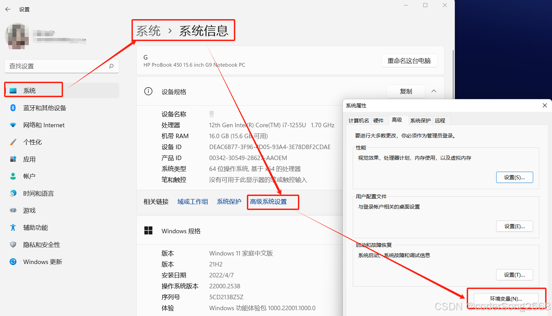Image resolution: width=552 pixels, height=316 pixels.
Task: Click the RAM value 16.0 GB
Action: click(238, 136)
